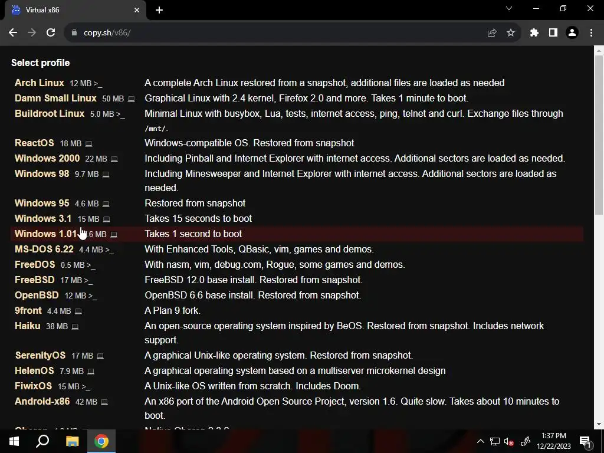
Task: Launch the FiwixOS profile
Action: pos(33,386)
